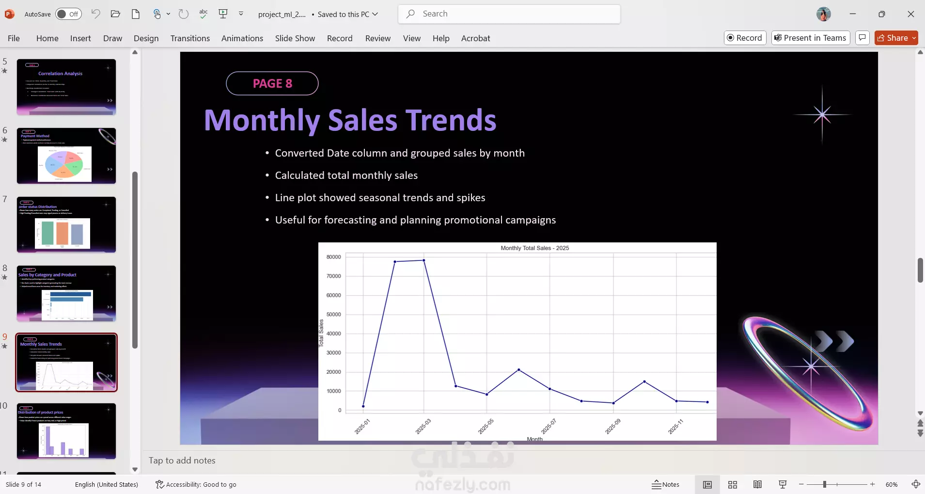This screenshot has width=925, height=494.
Task: Open the Animations tab
Action: pyautogui.click(x=242, y=38)
